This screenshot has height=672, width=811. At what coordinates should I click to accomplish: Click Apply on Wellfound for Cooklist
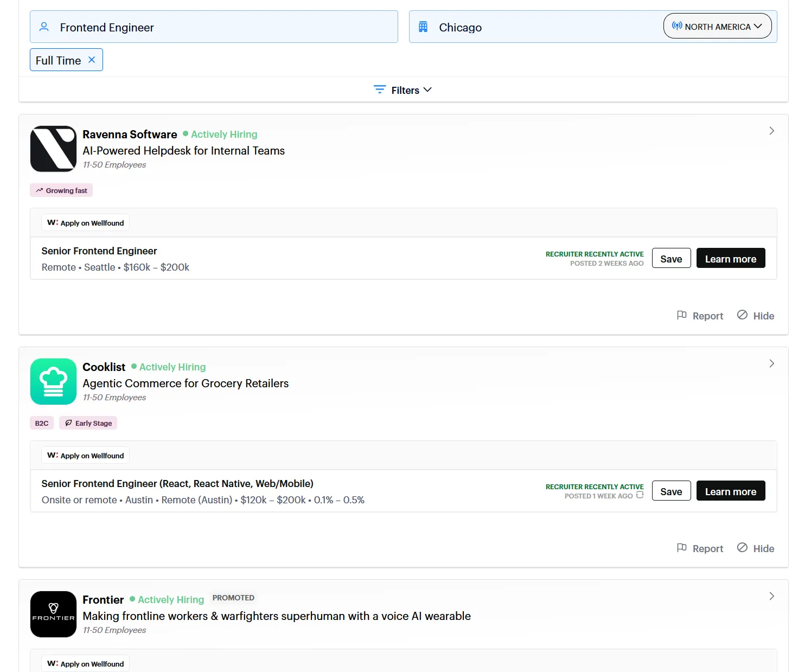click(85, 455)
